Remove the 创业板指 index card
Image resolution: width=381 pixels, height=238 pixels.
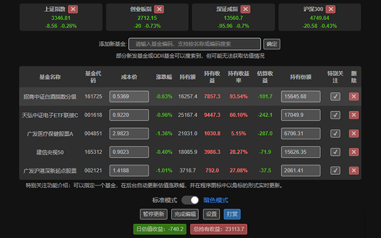click(159, 10)
